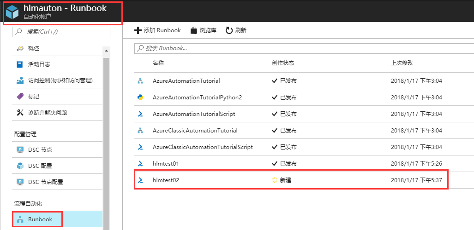
Task: Click the shopping bag Browse gallery icon
Action: tap(194, 30)
